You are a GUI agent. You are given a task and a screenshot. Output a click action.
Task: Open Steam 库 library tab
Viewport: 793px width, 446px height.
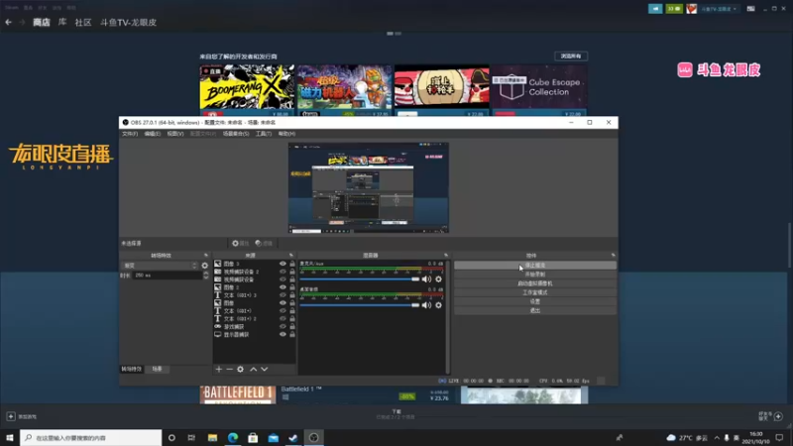point(62,22)
